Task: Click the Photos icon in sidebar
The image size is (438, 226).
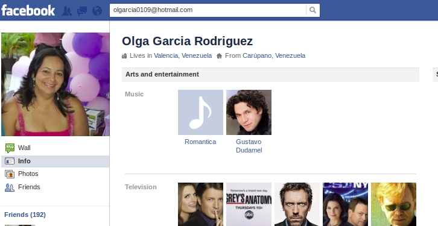Action: tap(10, 174)
